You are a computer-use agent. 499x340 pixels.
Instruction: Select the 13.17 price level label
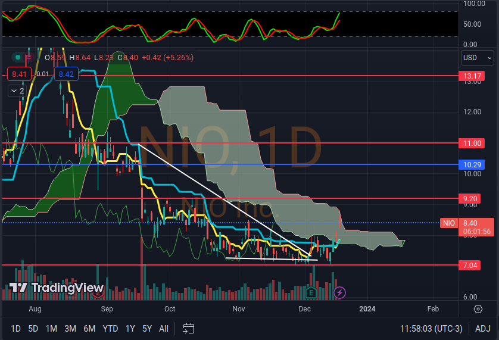pos(472,76)
